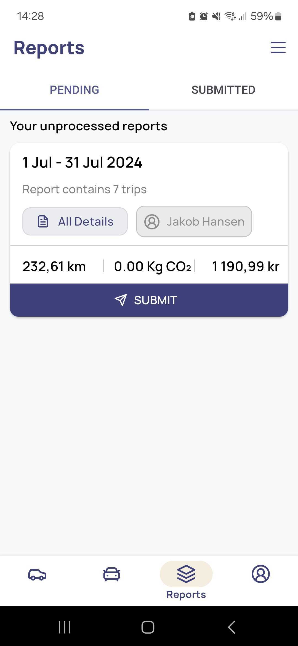Viewport: 298px width, 646px height.
Task: Open All Details for the July report
Action: tap(75, 221)
